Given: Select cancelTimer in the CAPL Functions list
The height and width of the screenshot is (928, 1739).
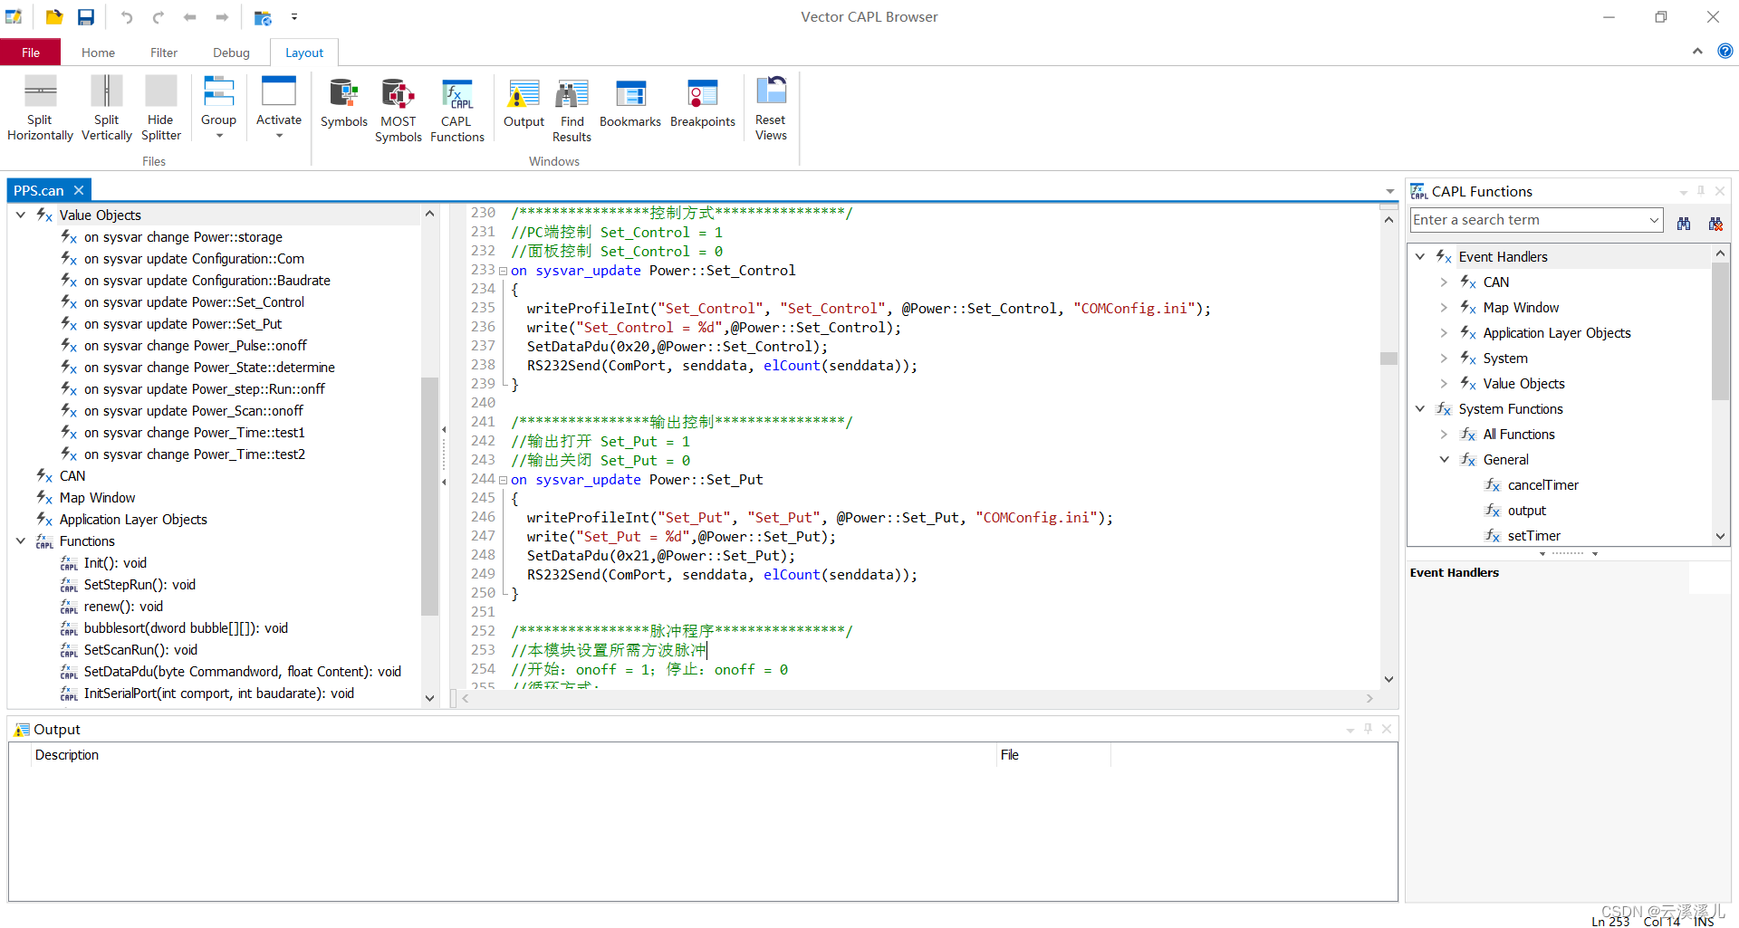Looking at the screenshot, I should click(1543, 485).
